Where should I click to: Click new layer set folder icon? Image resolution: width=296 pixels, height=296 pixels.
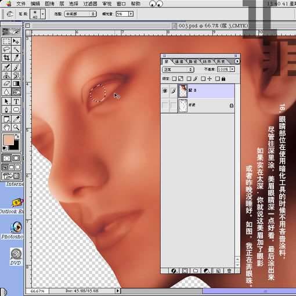pos(196,271)
